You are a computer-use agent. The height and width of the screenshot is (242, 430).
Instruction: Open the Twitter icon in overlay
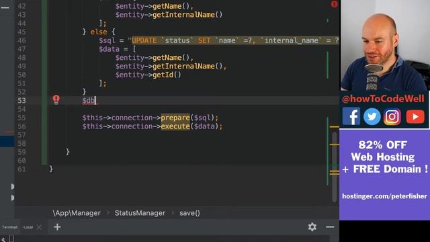pyautogui.click(x=372, y=116)
